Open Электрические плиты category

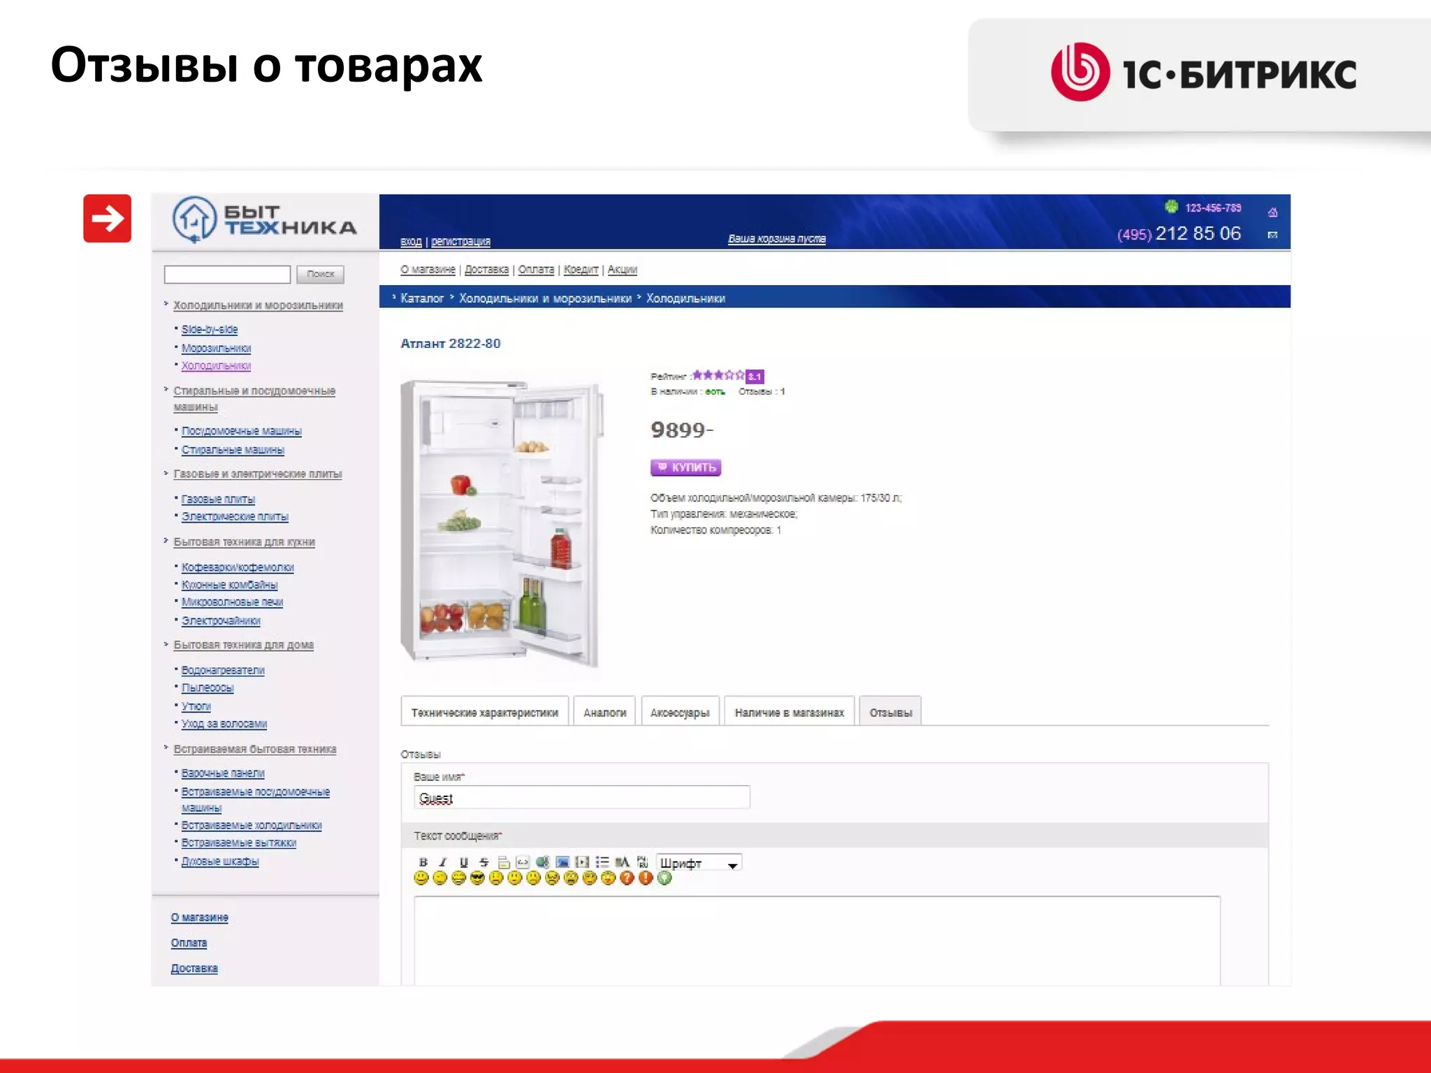tap(235, 516)
